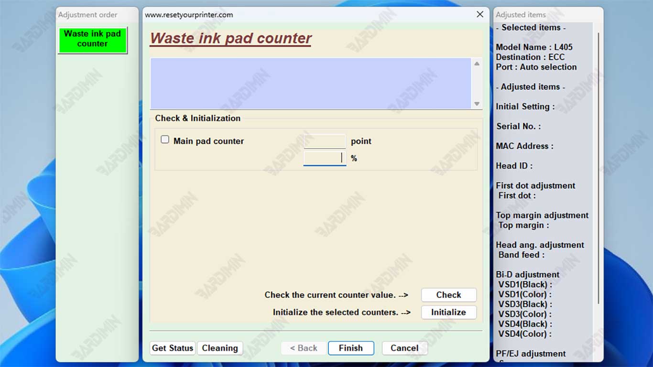Viewport: 653px width, 367px height.
Task: Click the Waste ink pad counter heading
Action: [231, 39]
